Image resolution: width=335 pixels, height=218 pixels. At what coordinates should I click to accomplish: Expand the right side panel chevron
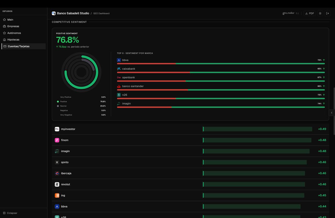(x=332, y=113)
